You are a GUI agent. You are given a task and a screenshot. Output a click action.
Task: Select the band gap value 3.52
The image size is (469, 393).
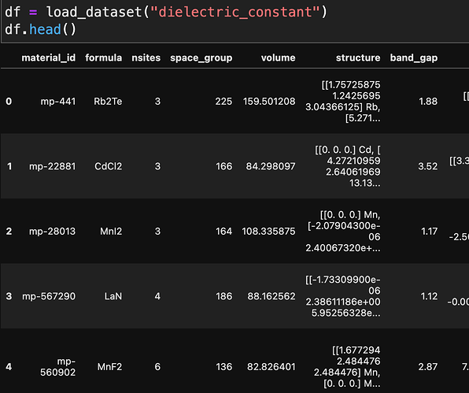coord(428,166)
